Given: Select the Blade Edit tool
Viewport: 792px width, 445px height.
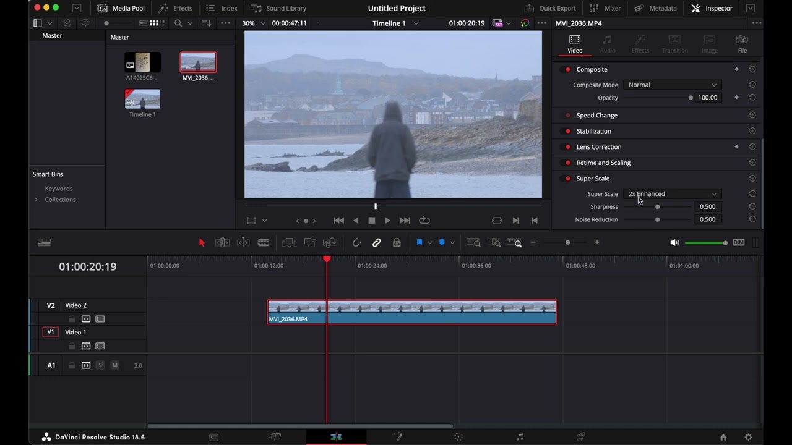Looking at the screenshot, I should [x=263, y=243].
